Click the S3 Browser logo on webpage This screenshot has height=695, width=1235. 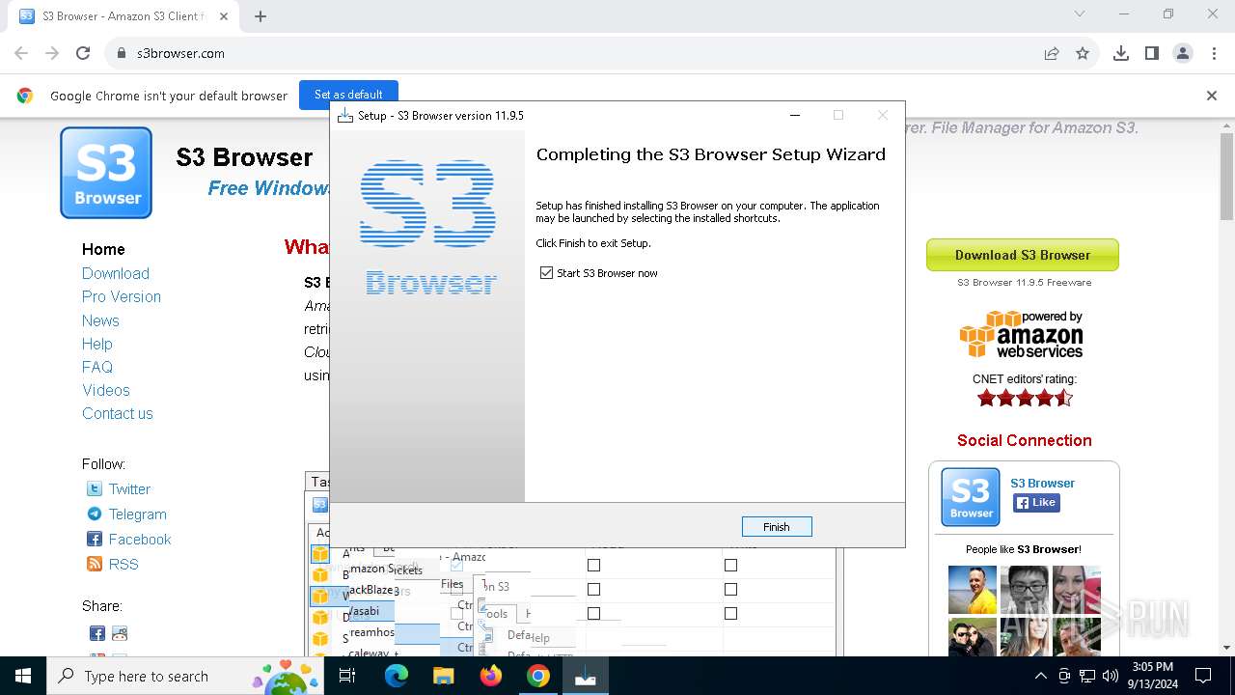coord(106,173)
